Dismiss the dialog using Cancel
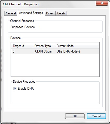This screenshot has width=110, height=124. point(96,116)
